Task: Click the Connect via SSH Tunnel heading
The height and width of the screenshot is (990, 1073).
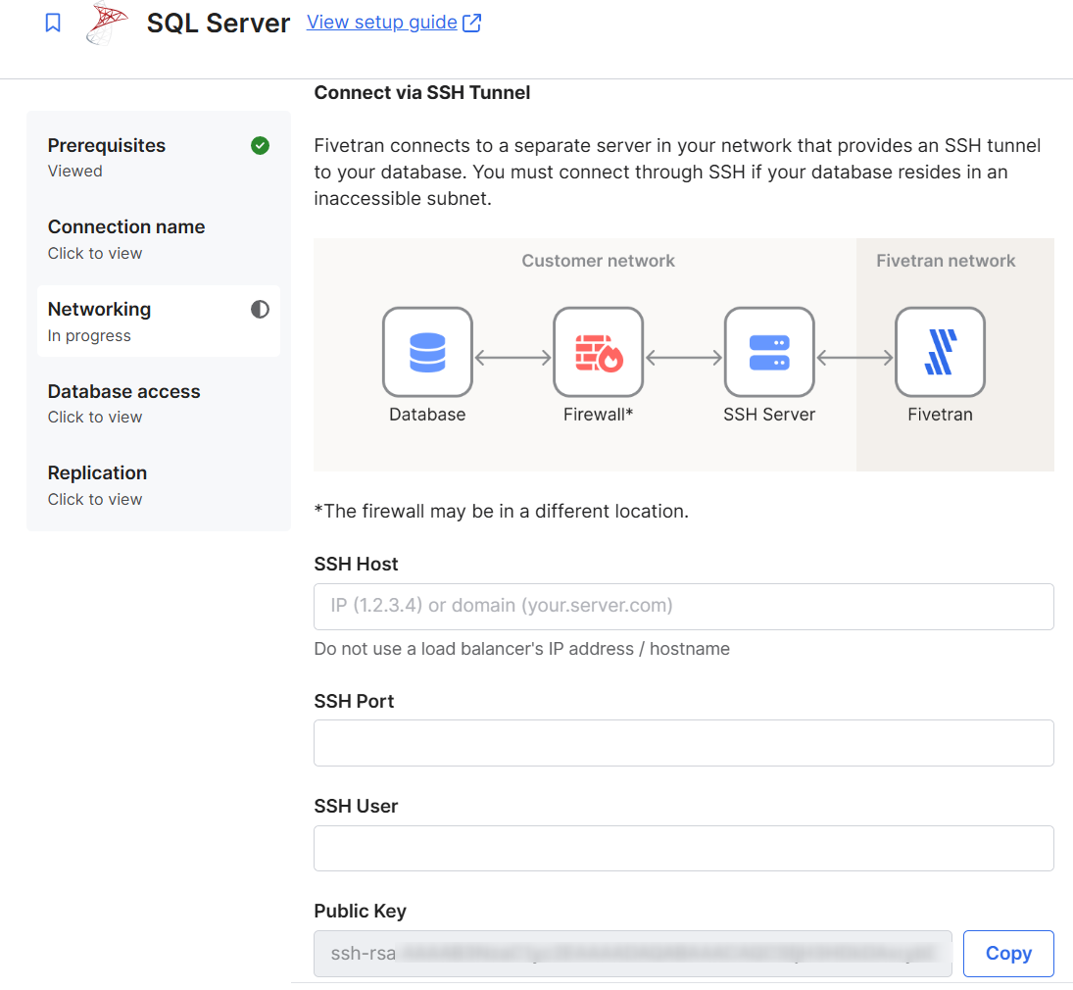Action: point(422,92)
